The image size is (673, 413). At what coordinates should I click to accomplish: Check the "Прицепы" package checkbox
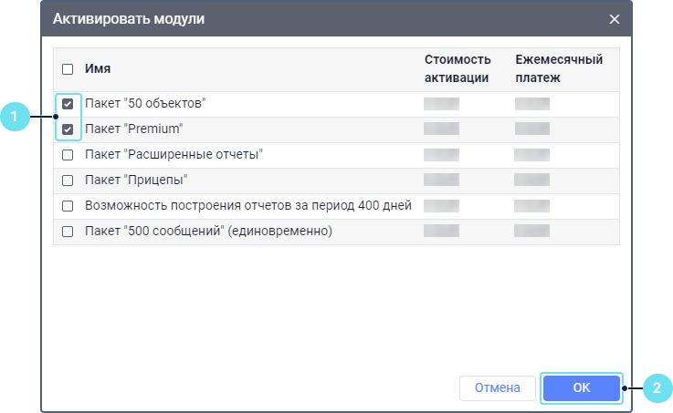68,181
